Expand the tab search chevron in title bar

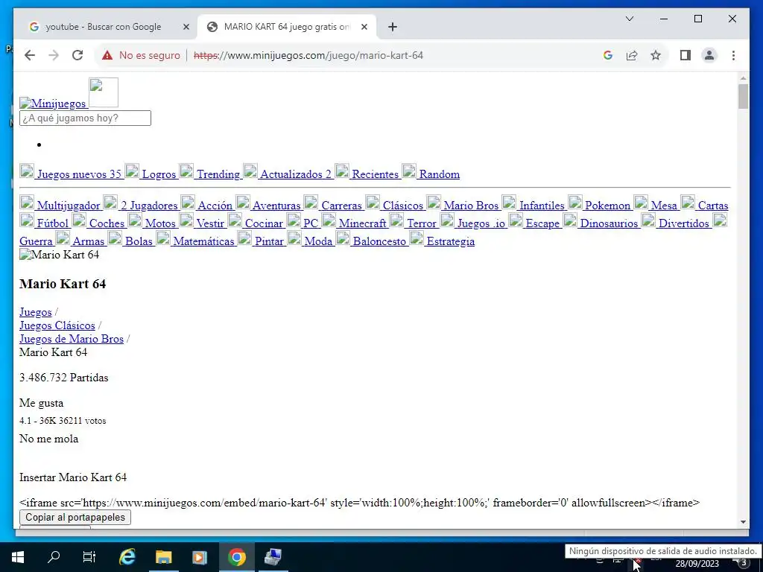(629, 19)
